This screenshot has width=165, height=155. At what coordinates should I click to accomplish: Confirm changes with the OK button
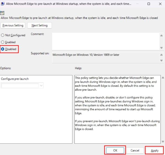(x=115, y=150)
